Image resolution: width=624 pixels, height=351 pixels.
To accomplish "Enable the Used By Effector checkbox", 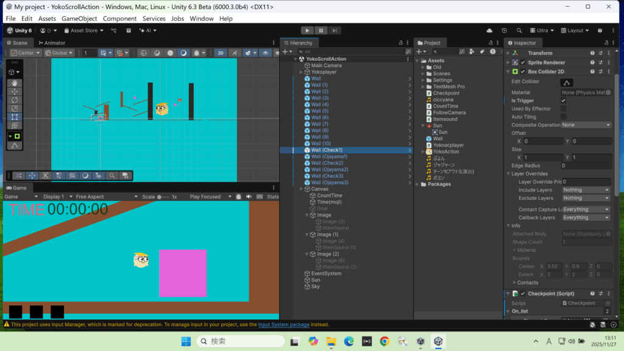I will (x=563, y=108).
